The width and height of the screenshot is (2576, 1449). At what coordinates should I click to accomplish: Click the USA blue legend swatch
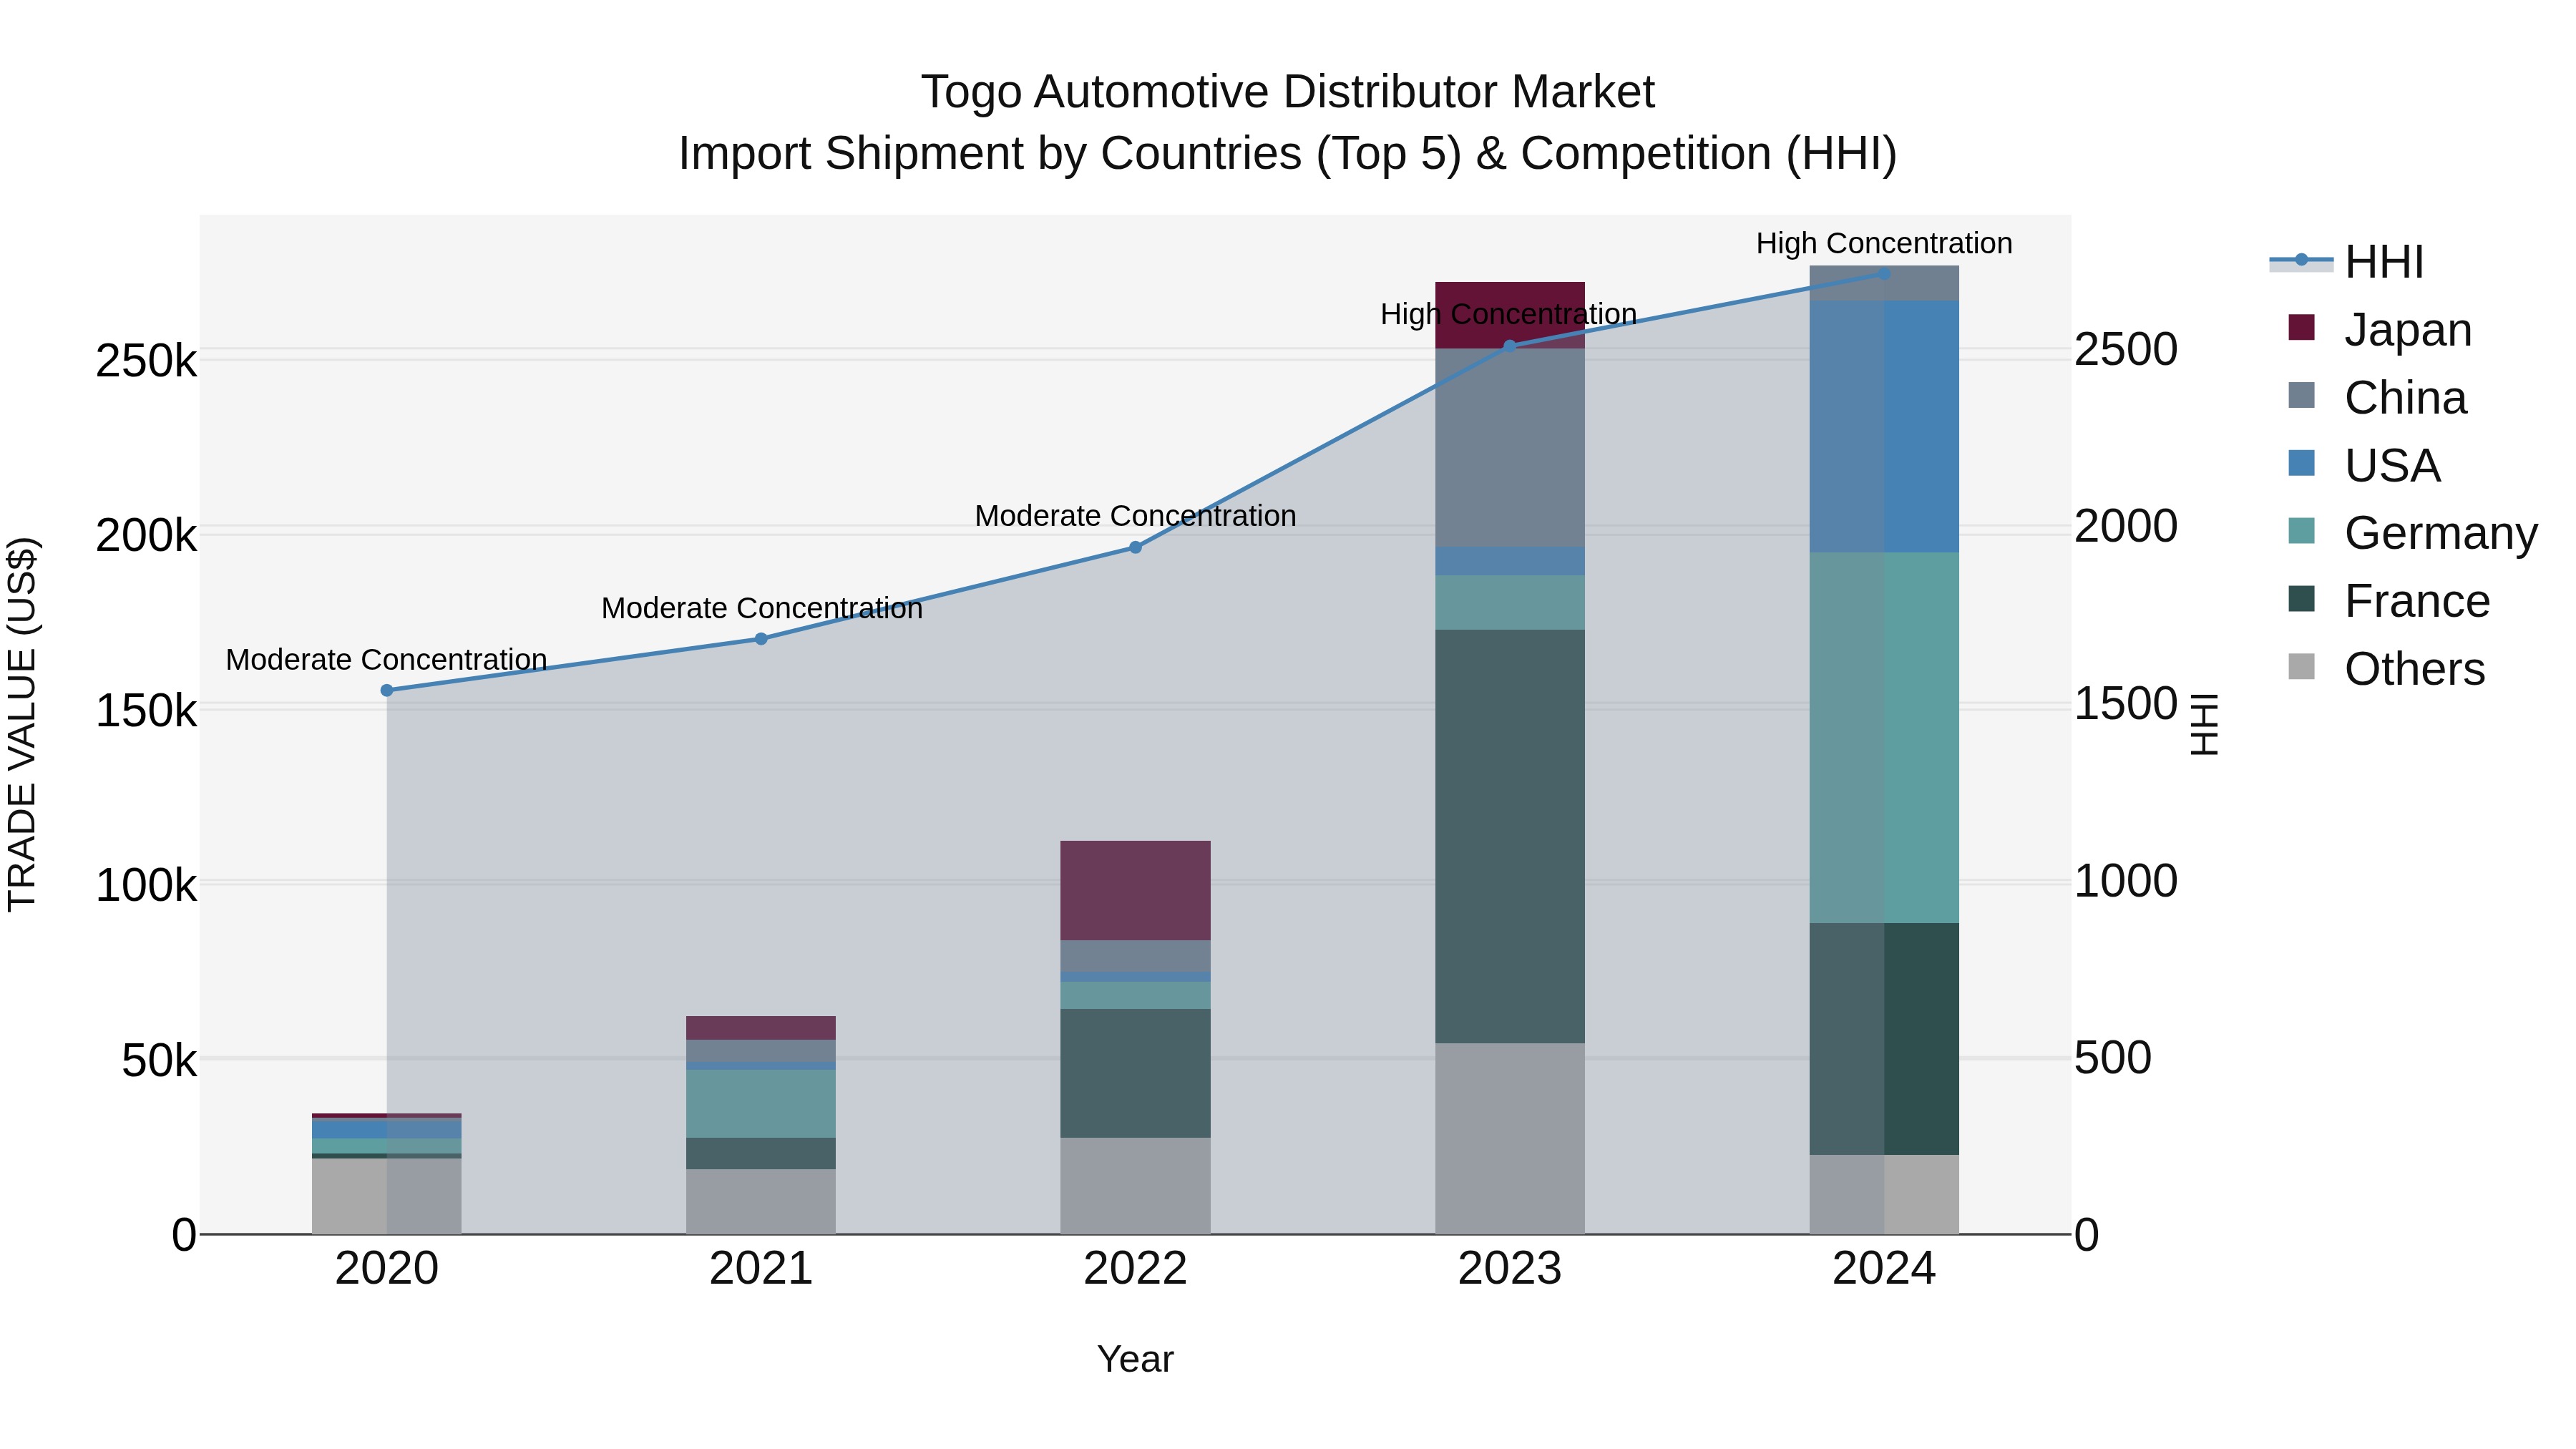coord(2301,463)
